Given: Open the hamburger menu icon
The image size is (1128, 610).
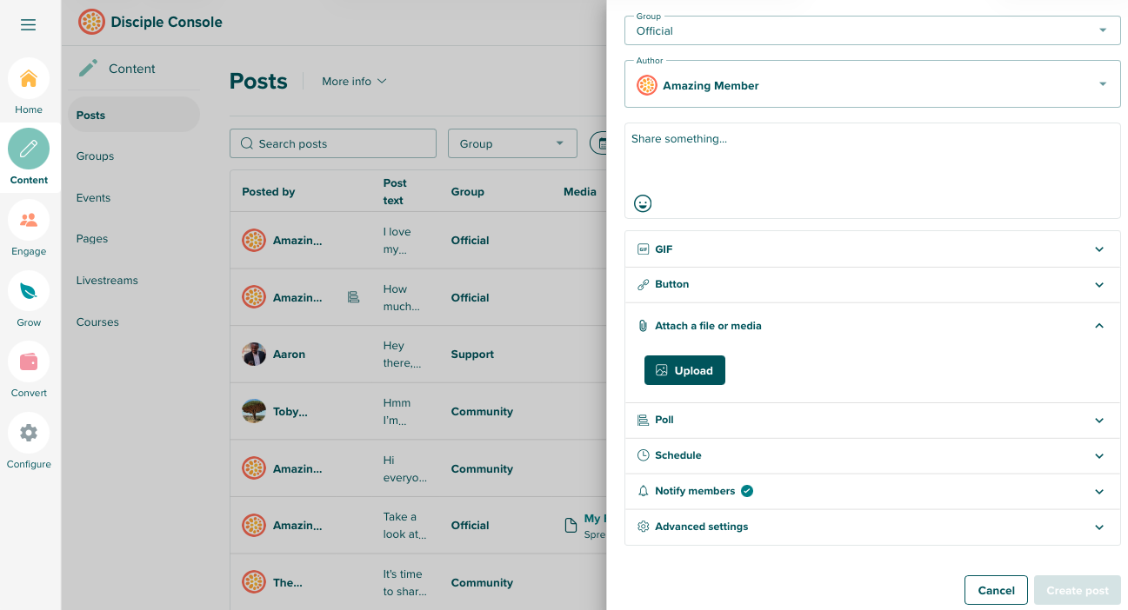Looking at the screenshot, I should tap(29, 24).
